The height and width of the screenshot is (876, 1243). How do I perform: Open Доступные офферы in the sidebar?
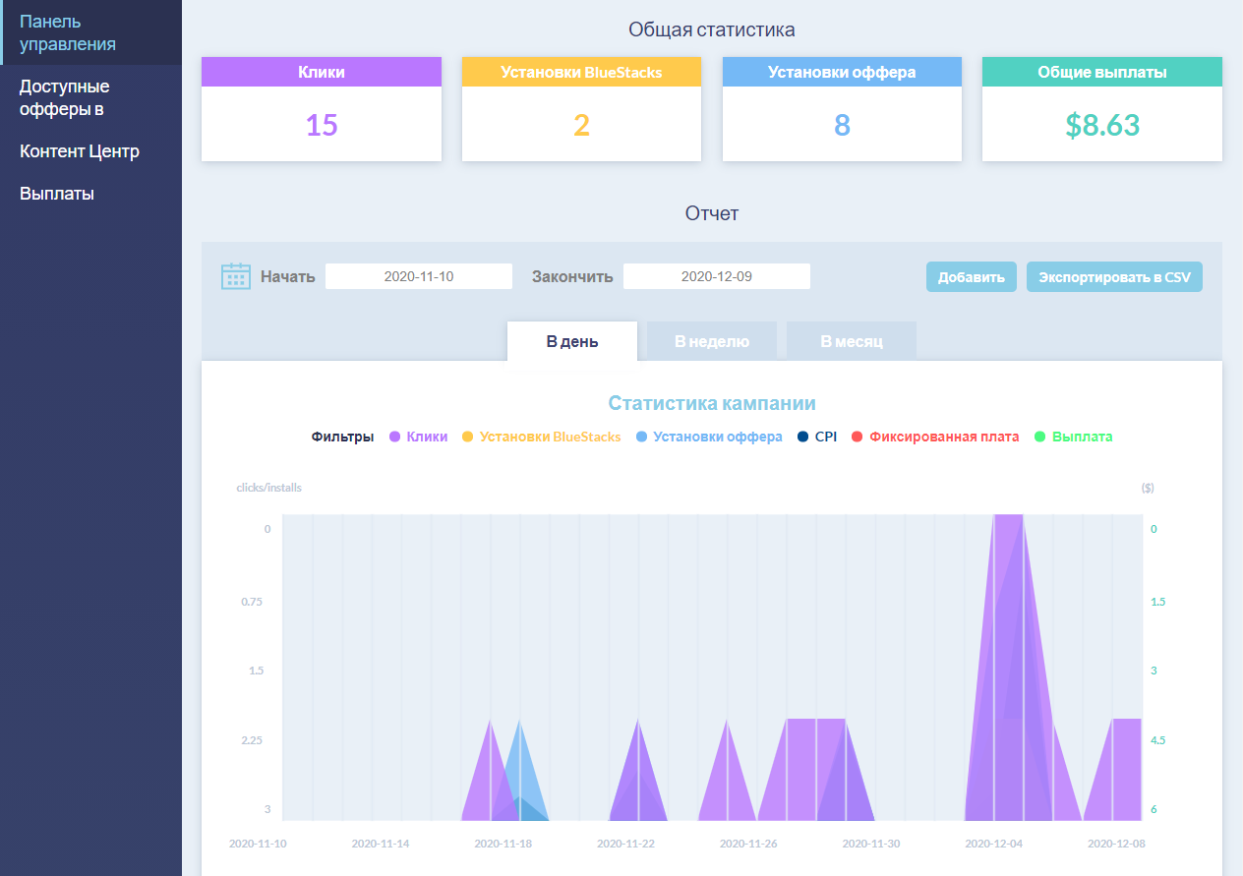[90, 97]
